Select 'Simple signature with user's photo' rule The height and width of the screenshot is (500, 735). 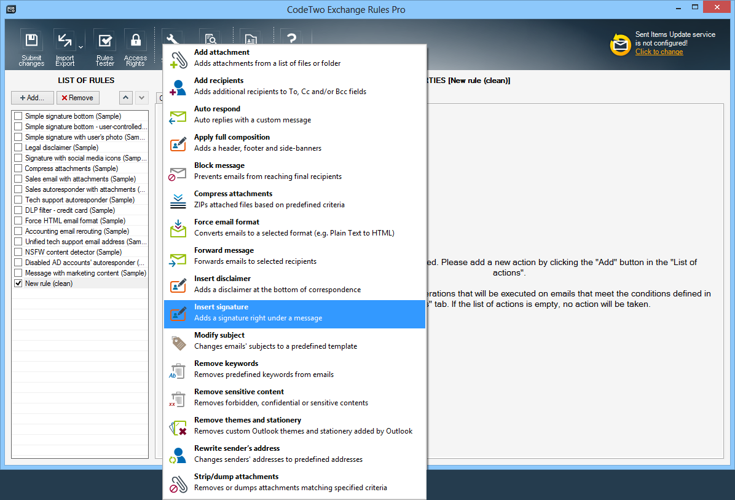85,137
